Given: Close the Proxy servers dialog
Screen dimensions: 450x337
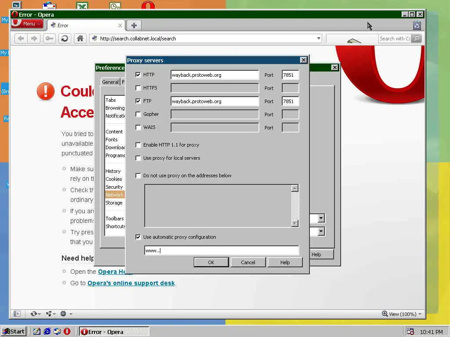Looking at the screenshot, I should 303,60.
